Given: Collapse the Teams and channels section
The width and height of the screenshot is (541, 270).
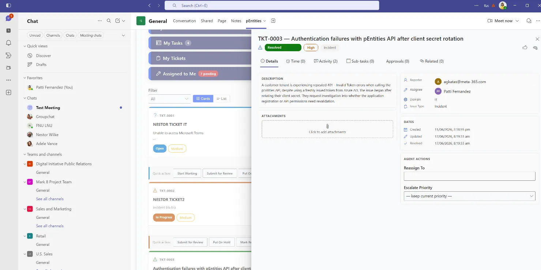Looking at the screenshot, I should (25, 154).
